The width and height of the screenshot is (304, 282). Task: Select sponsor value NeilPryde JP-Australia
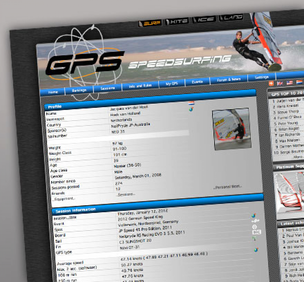[x=130, y=125]
